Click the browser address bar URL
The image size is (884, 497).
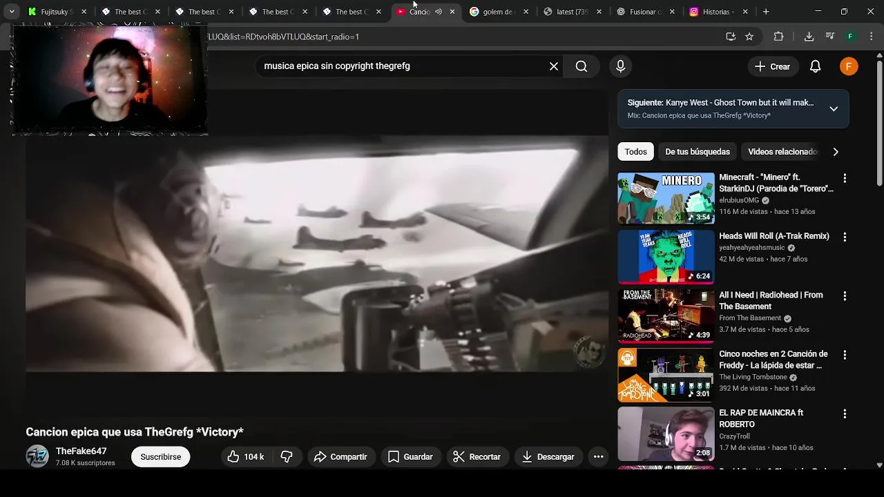[456, 37]
